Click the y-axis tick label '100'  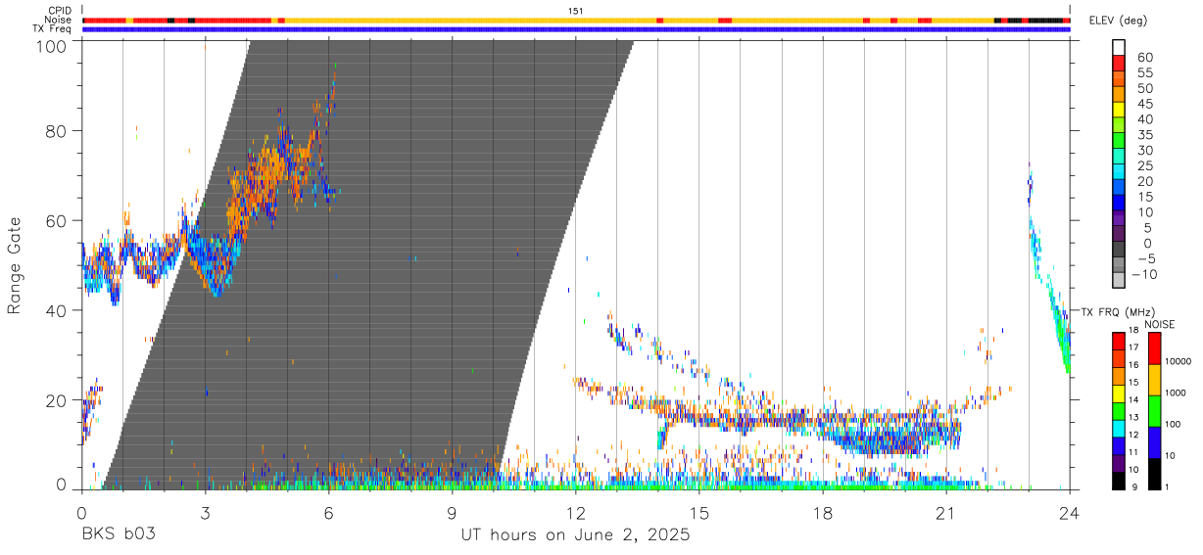pyautogui.click(x=51, y=46)
